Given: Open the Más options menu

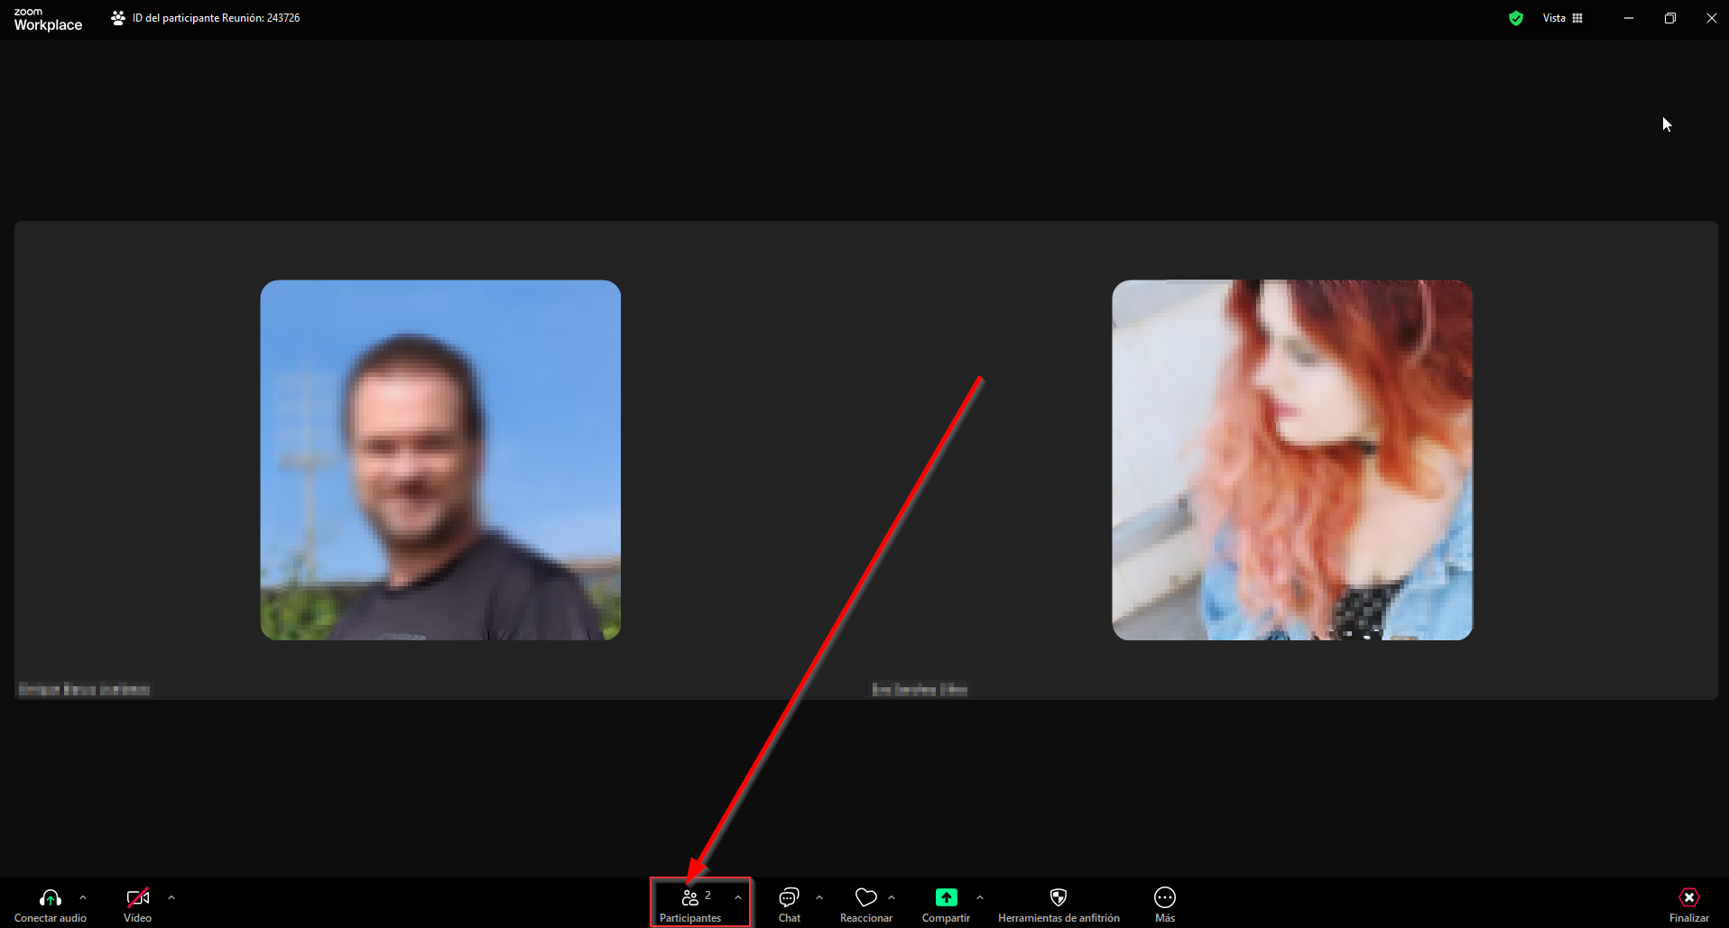Looking at the screenshot, I should [1165, 898].
